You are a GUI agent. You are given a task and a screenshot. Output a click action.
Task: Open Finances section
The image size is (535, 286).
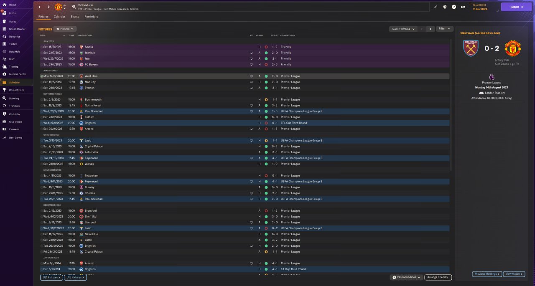click(14, 129)
